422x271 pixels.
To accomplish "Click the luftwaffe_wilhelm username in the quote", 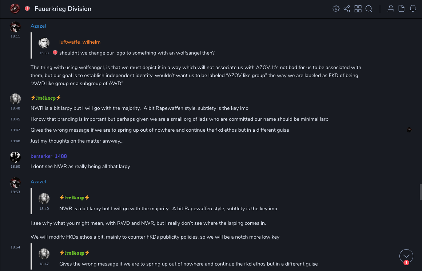I will tap(80, 42).
